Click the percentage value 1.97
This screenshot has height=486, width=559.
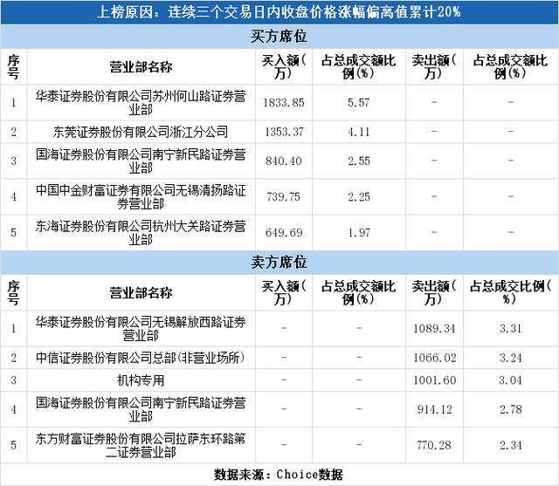(x=359, y=233)
